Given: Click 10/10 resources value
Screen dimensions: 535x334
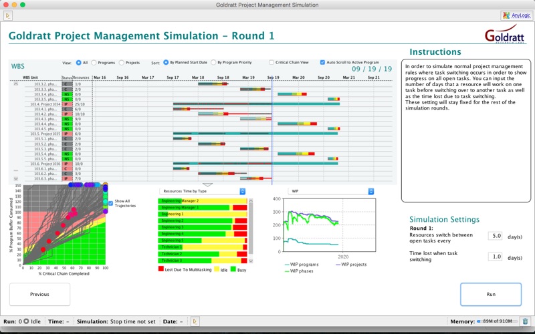Looking at the screenshot, I should pyautogui.click(x=80, y=114).
